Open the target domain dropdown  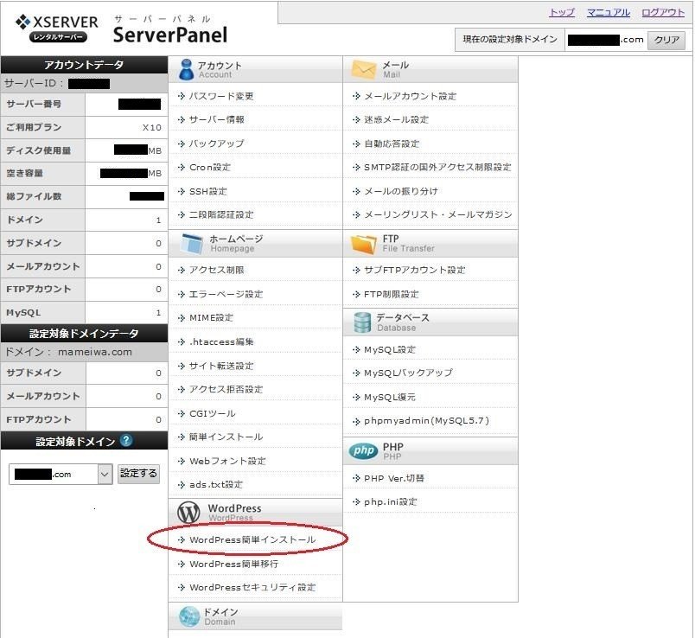coord(61,474)
